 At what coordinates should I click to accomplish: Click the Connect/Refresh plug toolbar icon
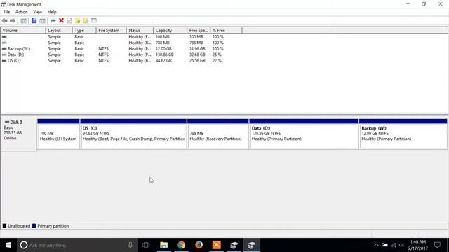pos(53,20)
